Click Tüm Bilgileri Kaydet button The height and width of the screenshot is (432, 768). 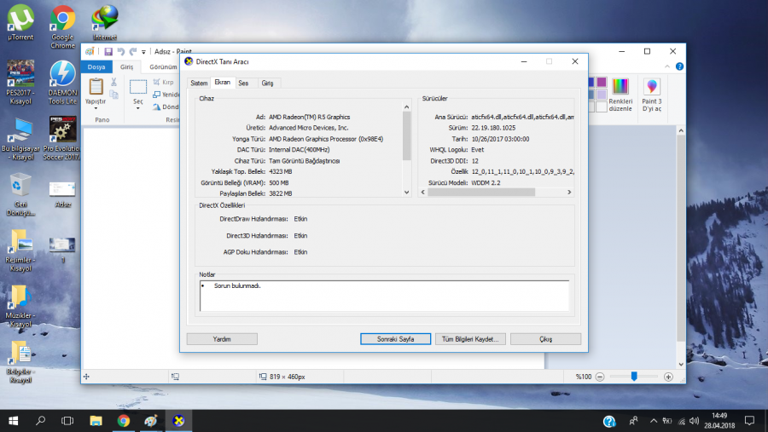point(470,339)
